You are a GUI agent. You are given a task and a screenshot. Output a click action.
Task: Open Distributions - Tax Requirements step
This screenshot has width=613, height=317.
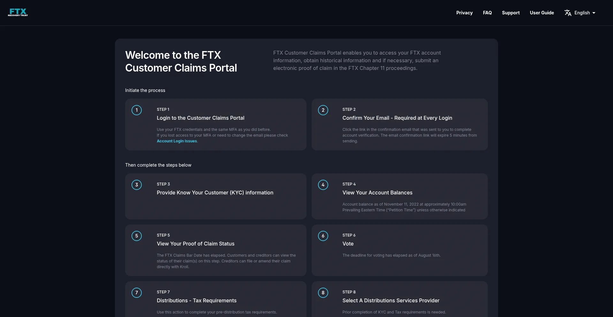coord(197,300)
